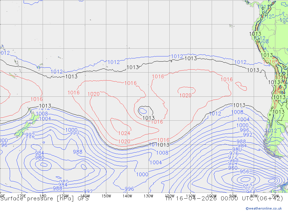Select the 960 isobar label
The image size is (288, 211).
pos(233,168)
